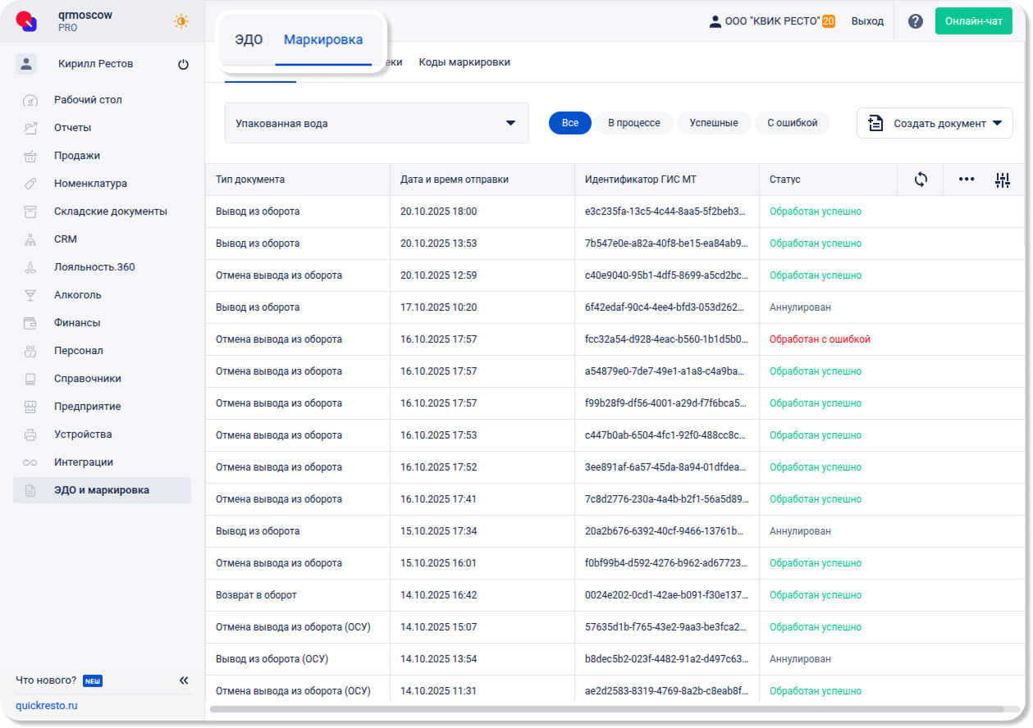Viewport: 1033px width, 728px height.
Task: Click the Онлайн-чат button
Action: coord(973,21)
